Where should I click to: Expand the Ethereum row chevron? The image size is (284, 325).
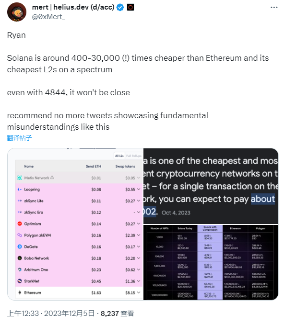[139, 292]
